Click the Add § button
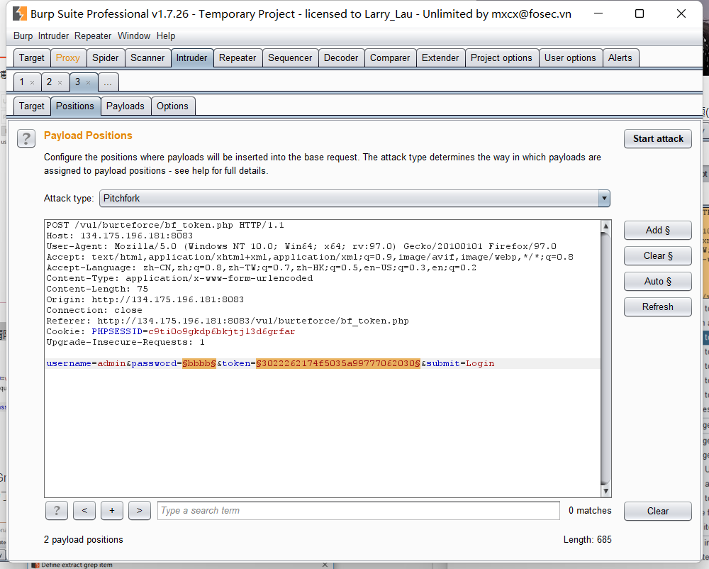 tap(658, 230)
